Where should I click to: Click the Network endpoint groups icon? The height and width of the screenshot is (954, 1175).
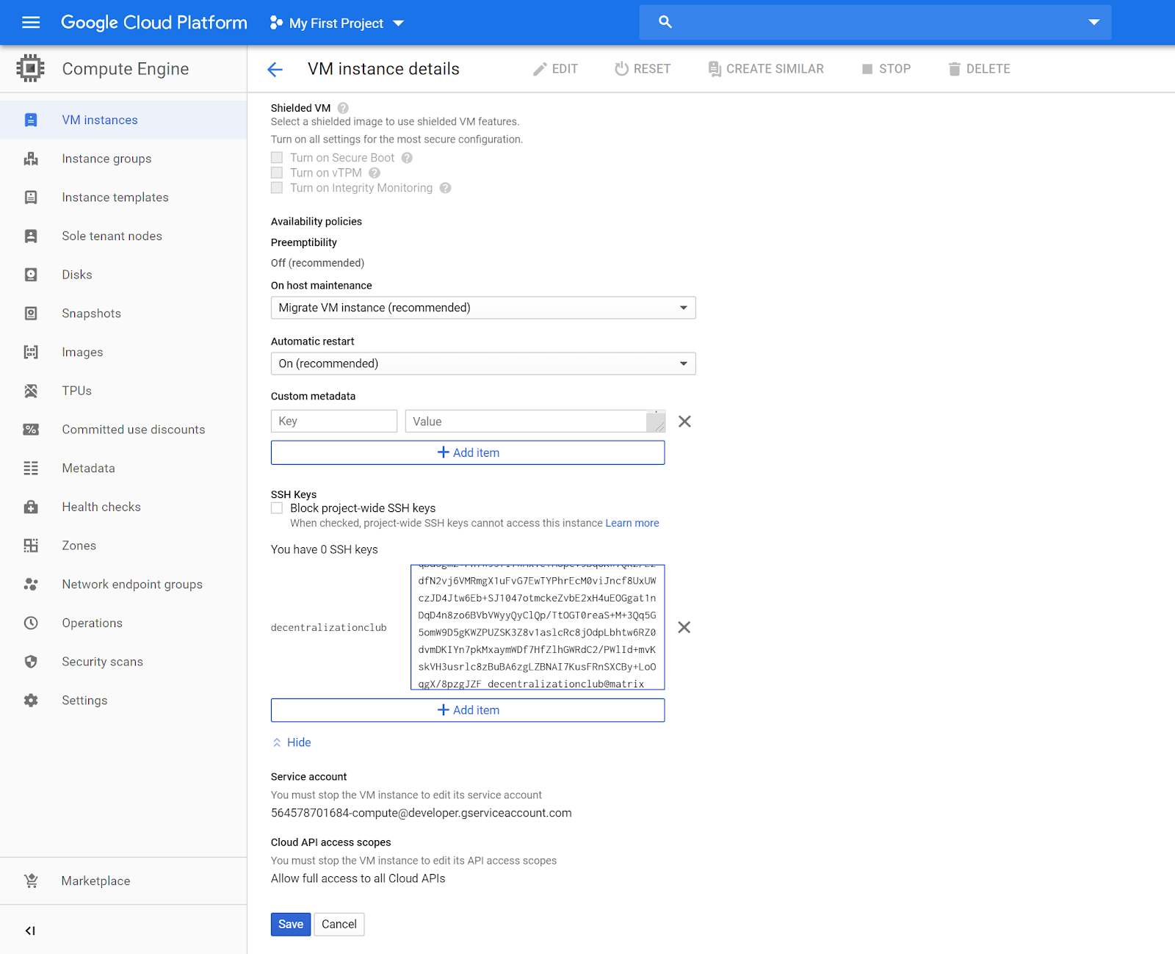[31, 585]
